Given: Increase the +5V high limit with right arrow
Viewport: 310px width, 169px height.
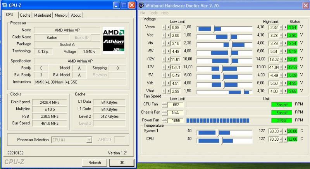Looking at the screenshot, I should [285, 52].
